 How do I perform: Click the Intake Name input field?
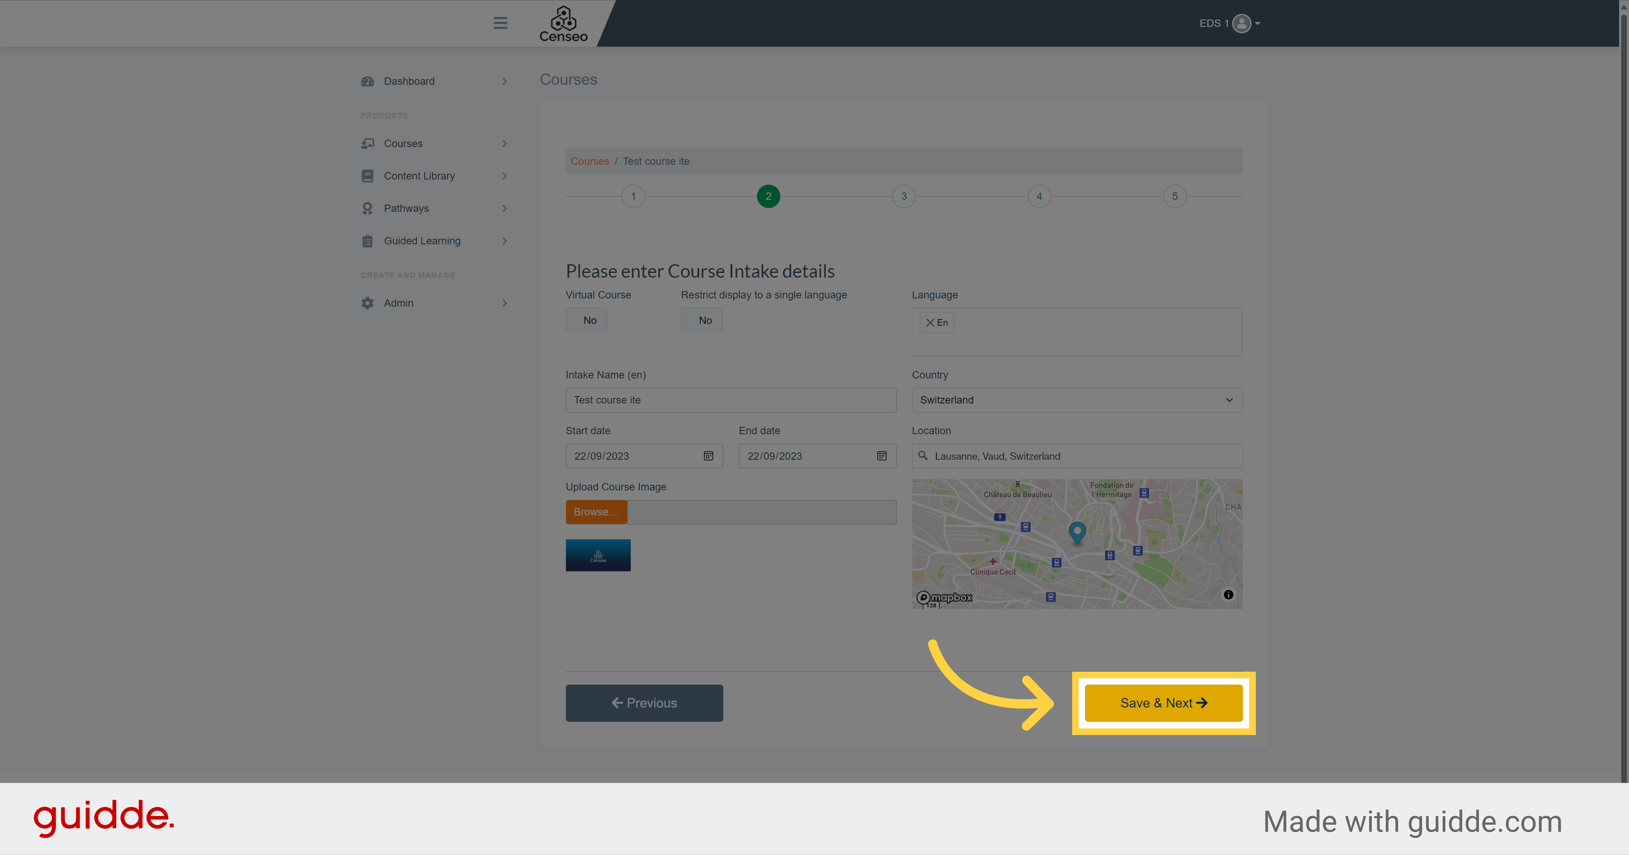(731, 400)
